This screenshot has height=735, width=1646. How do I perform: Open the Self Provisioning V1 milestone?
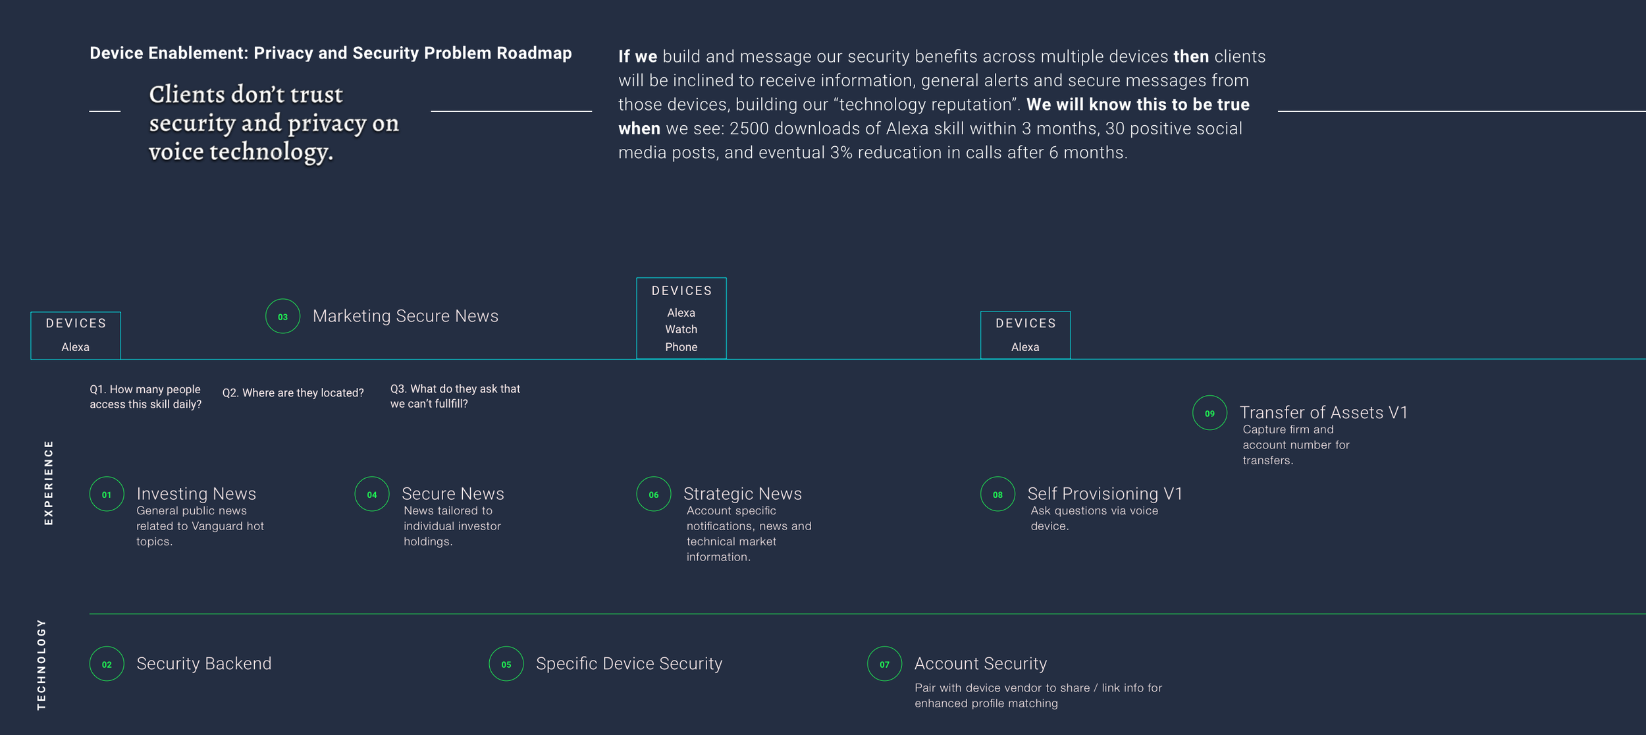point(1105,493)
